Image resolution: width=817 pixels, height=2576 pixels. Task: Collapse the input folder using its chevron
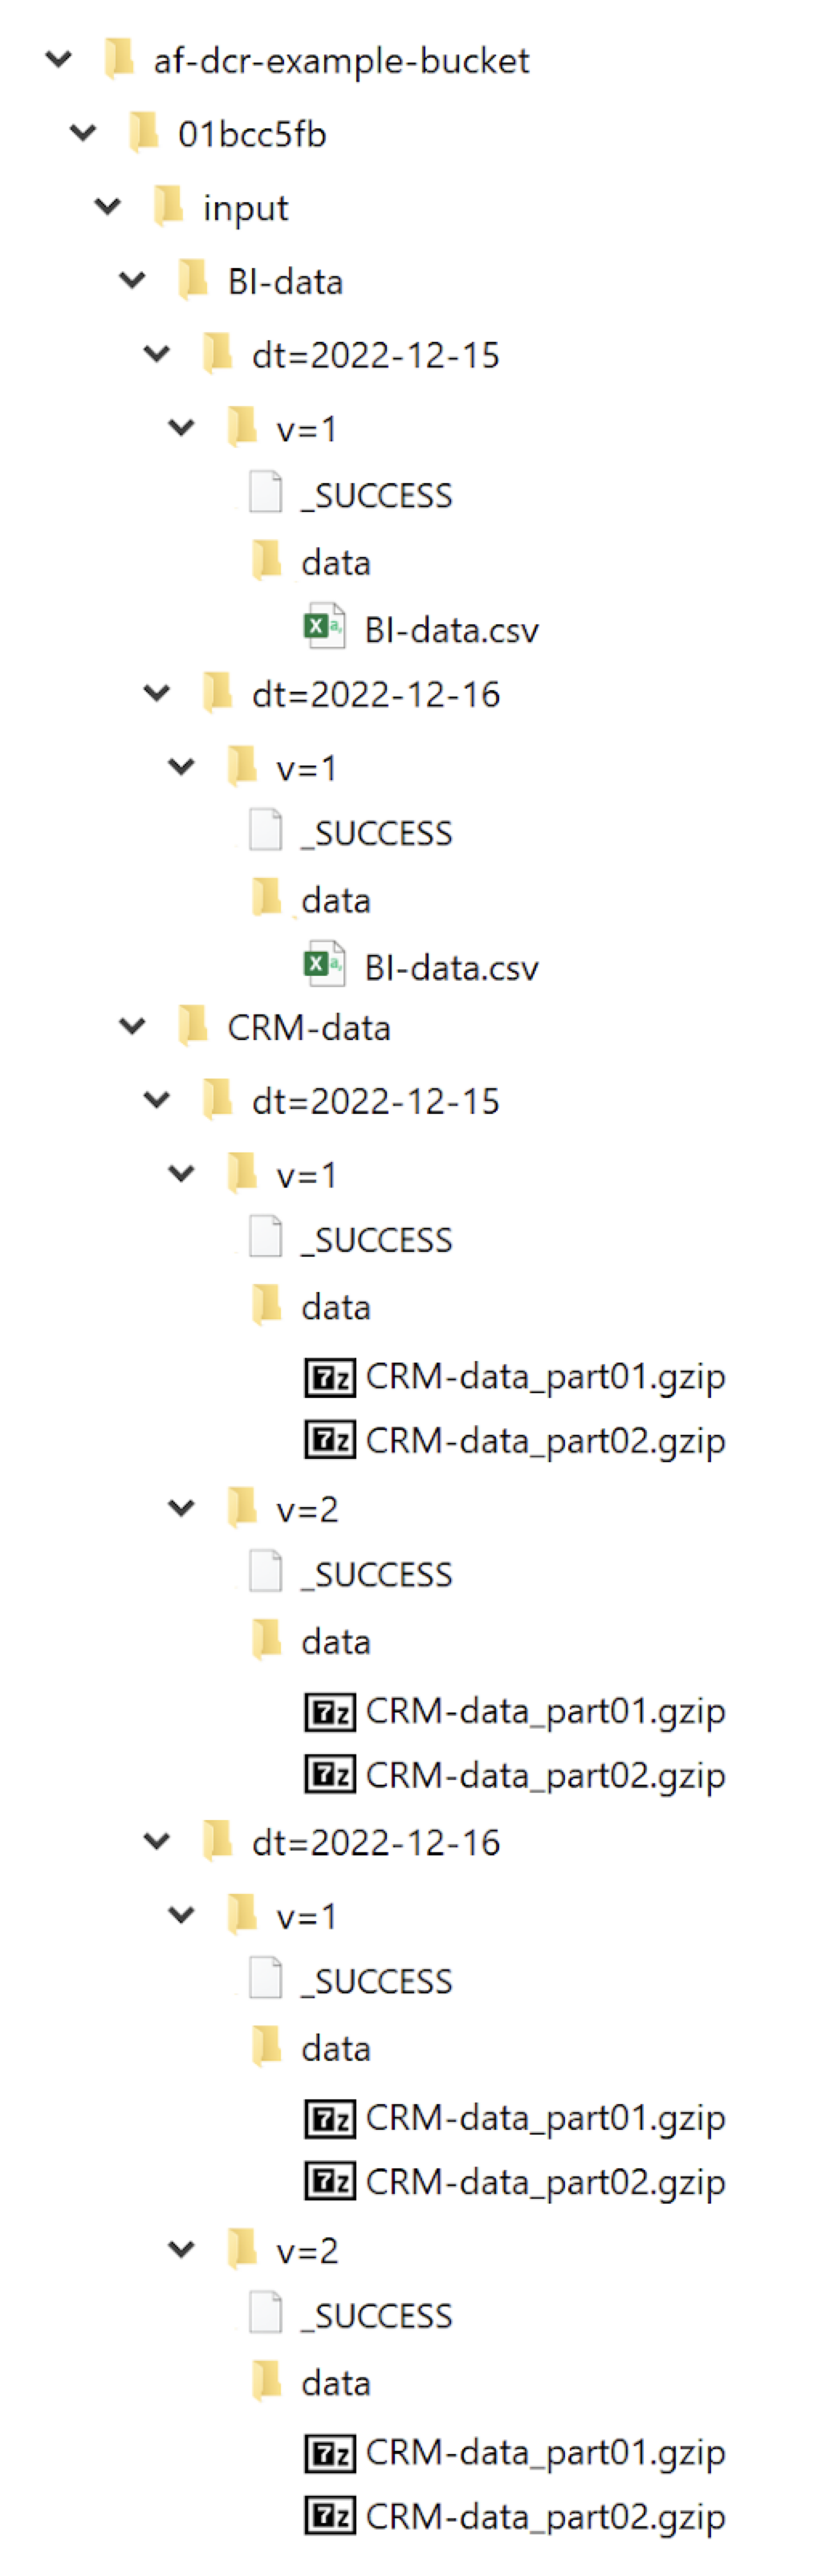108,206
